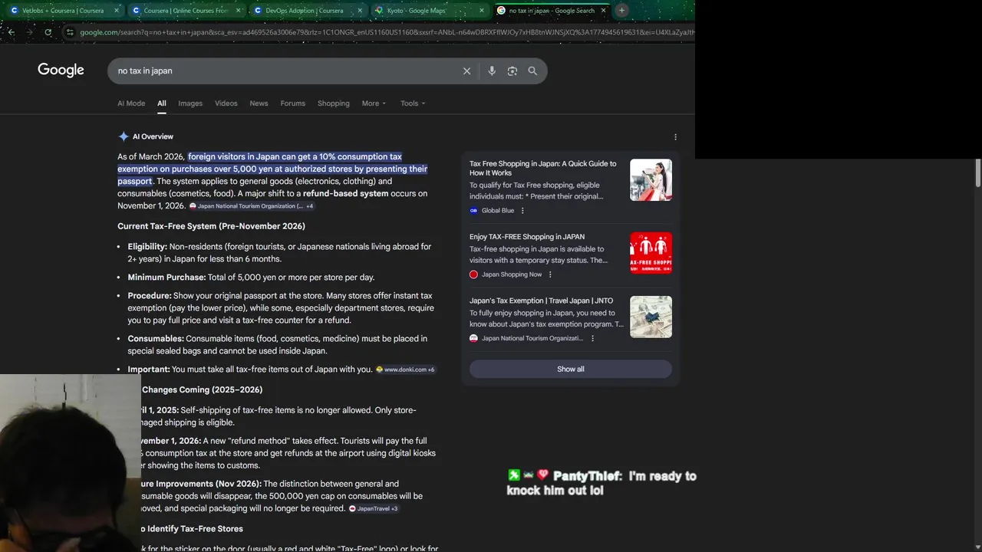Viewport: 982px width, 552px height.
Task: Clear the search box with the X icon
Action: coord(466,71)
